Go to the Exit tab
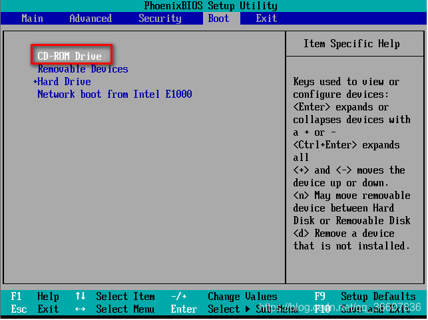 point(266,19)
